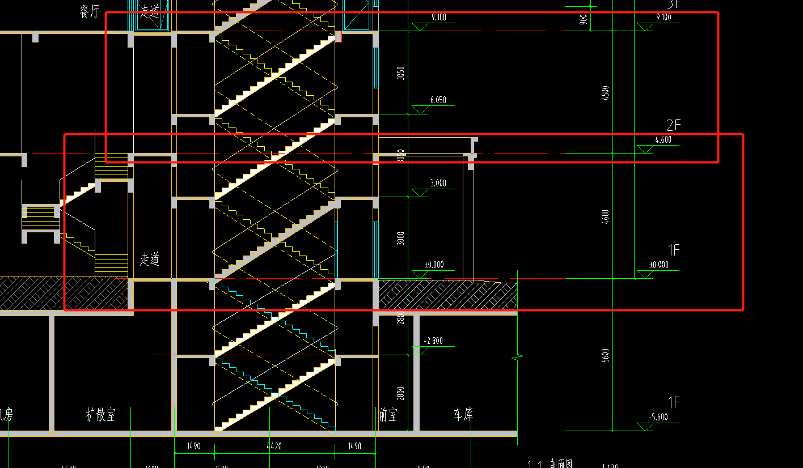Pick the small red-outlined block at stair top

coord(339,37)
